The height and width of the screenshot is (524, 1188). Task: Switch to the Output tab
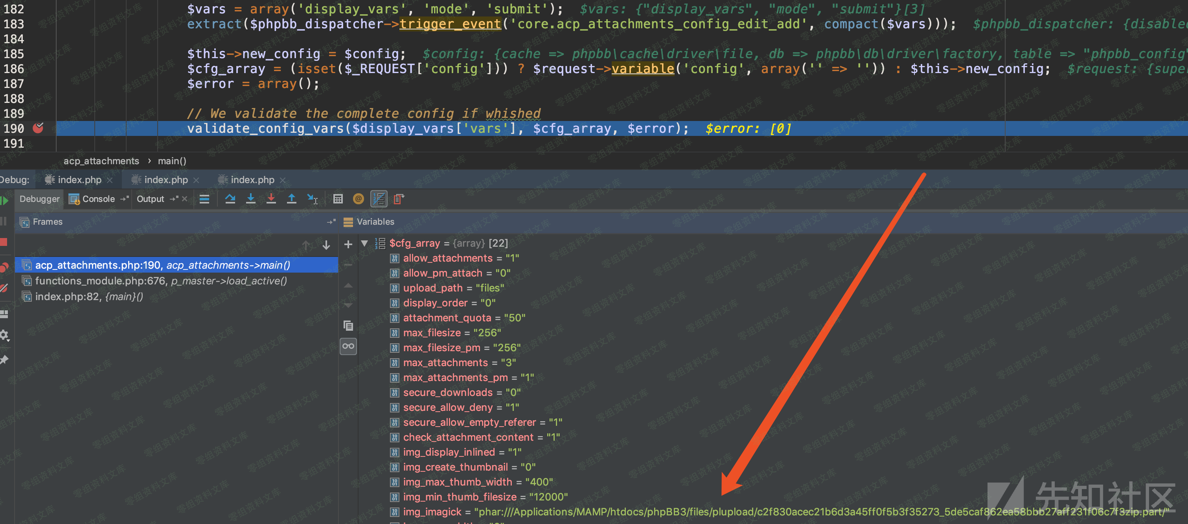150,199
